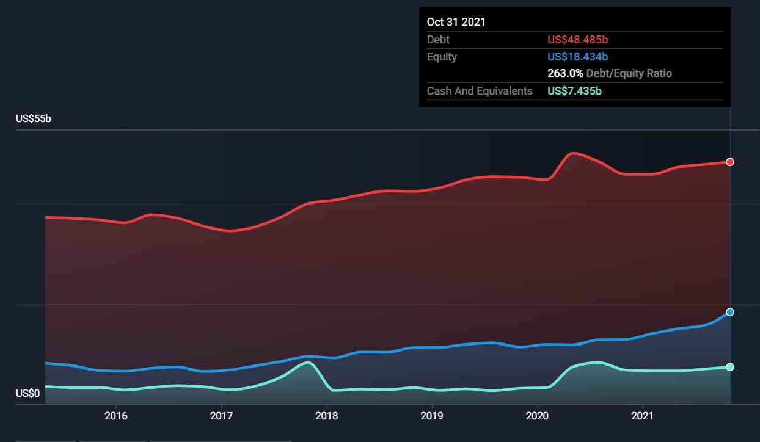Click the 'Cash And Equivalents' tooltip label
The image size is (760, 442).
[x=480, y=91]
